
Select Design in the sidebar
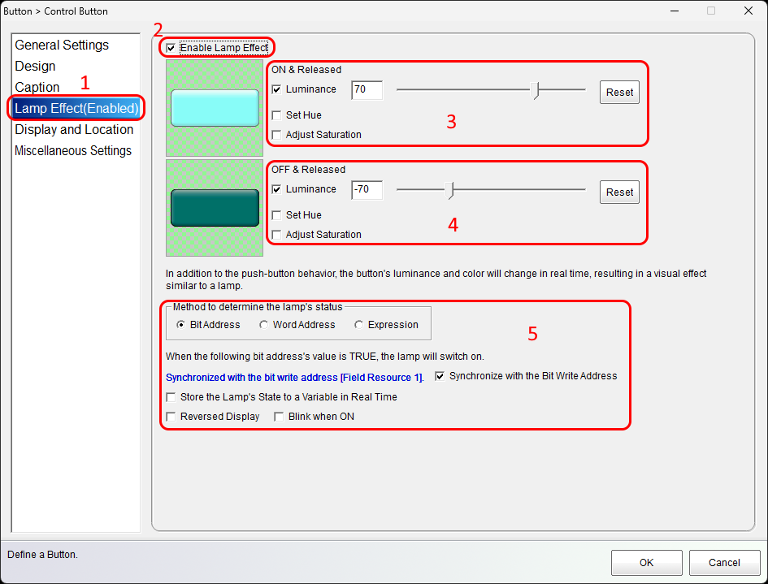pos(35,67)
